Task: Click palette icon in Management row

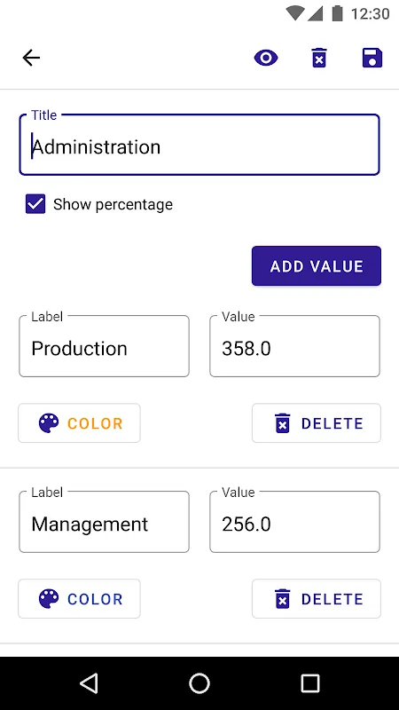Action: click(x=49, y=599)
